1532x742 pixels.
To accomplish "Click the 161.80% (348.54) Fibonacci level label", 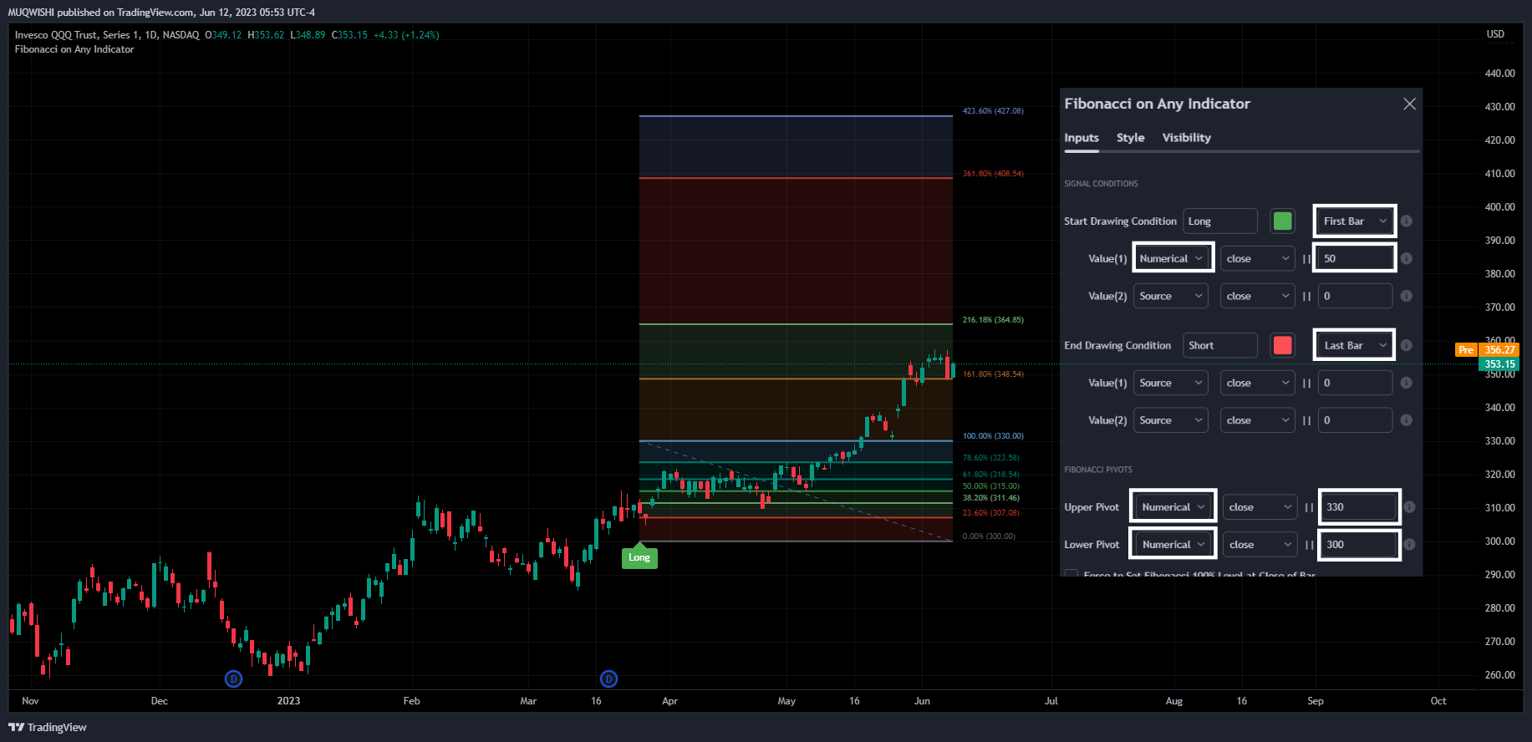I will click(x=993, y=374).
